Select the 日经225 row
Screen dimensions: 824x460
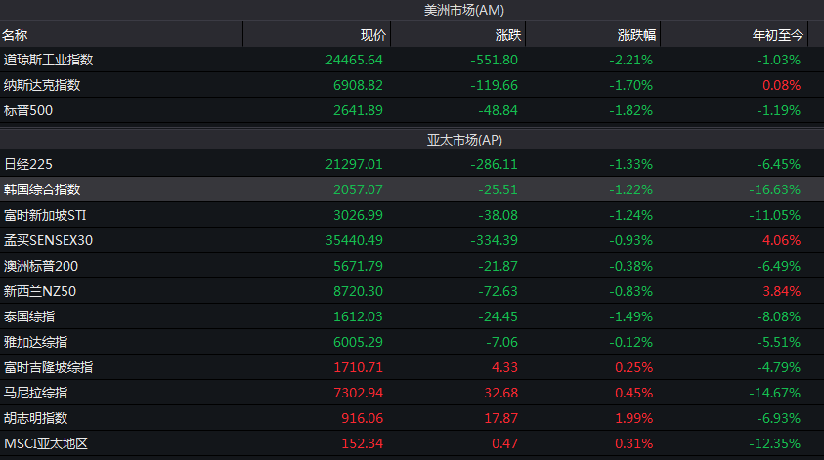click(28, 164)
